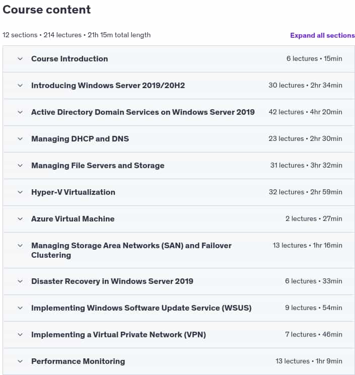Screen dimensions: 355x375
Task: Click '30 lectures • 2hr 34min' text
Action: pyautogui.click(x=305, y=86)
